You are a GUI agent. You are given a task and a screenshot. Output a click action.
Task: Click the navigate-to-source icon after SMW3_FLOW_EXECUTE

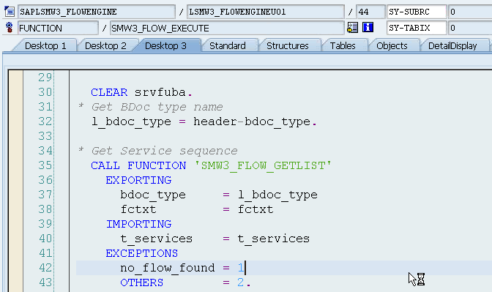[352, 28]
